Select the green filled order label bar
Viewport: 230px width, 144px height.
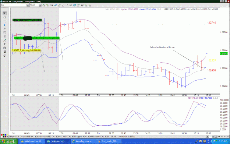coord(37,38)
